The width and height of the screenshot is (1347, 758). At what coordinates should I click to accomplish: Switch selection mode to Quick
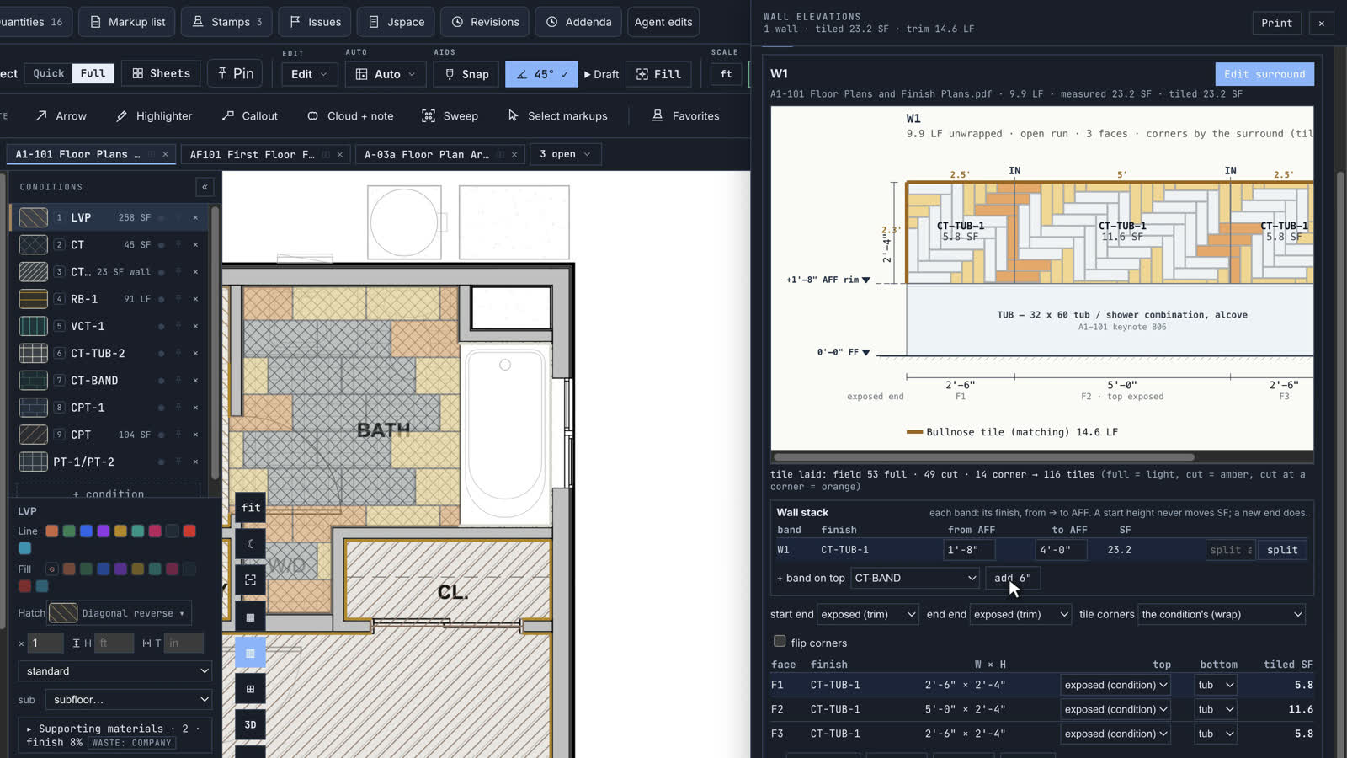coord(48,73)
